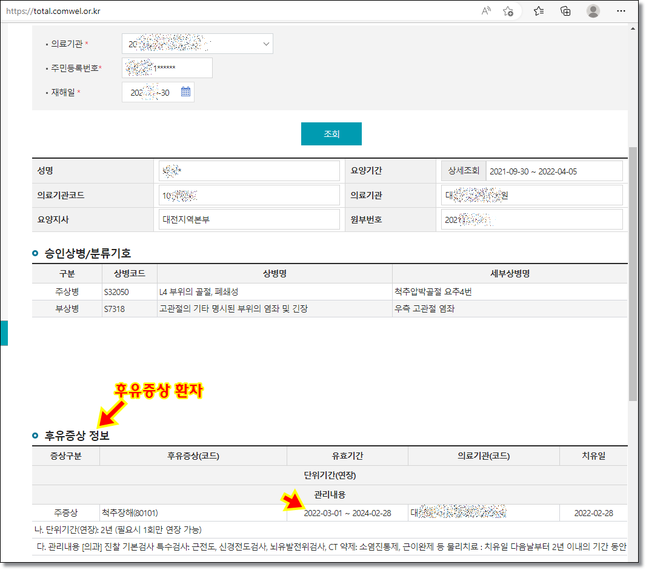Click the Read Aloud icon in address bar
This screenshot has height=570, width=646.
point(486,11)
